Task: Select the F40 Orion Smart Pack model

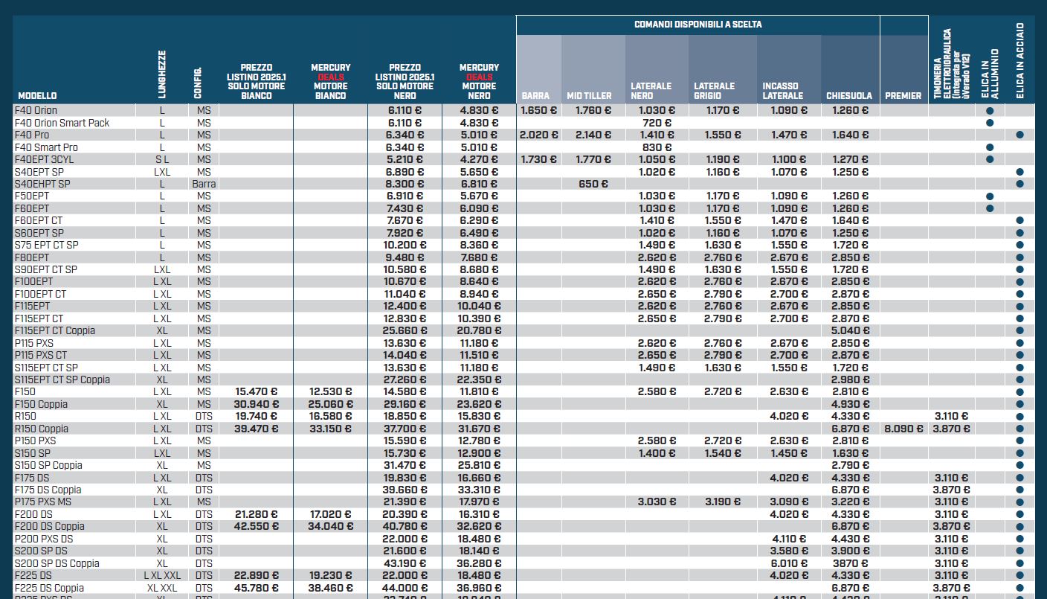Action: (x=62, y=123)
